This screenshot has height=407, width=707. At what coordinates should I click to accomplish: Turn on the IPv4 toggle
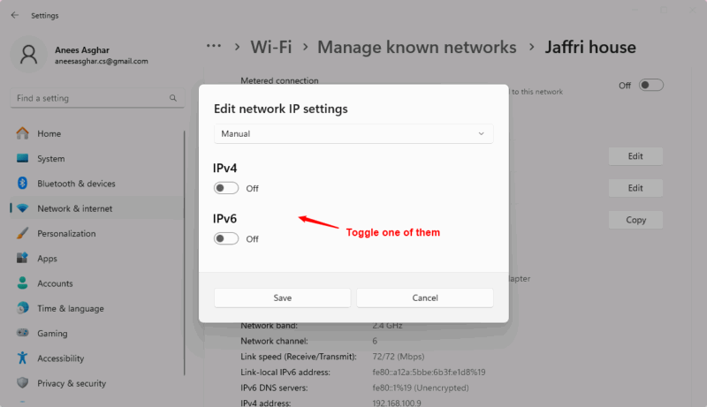pos(226,188)
